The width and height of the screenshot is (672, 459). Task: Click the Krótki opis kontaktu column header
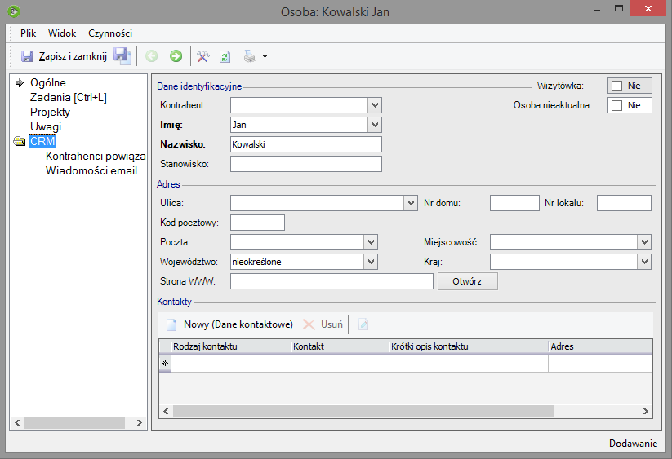pos(469,346)
